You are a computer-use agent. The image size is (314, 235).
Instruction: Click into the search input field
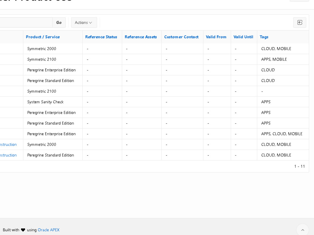26,22
